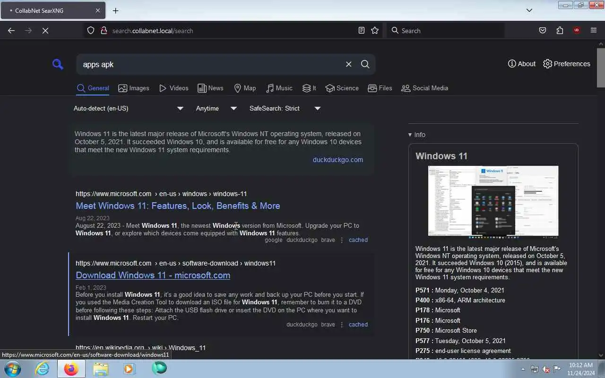Collapse the Info panel expander
605x378 pixels.
[x=417, y=135]
